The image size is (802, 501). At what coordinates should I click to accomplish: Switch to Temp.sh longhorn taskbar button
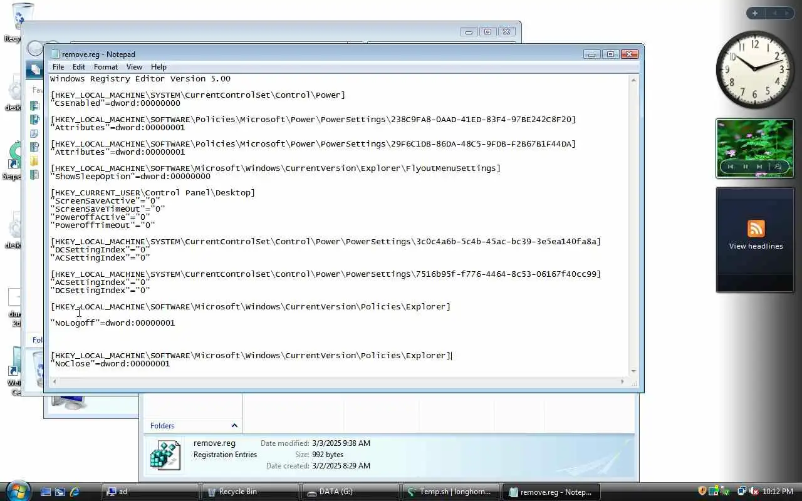(x=450, y=492)
